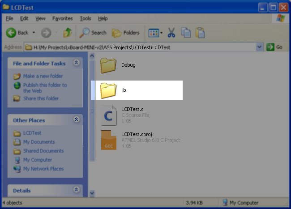
Task: Open the Back history dropdown arrow
Action: pos(34,33)
